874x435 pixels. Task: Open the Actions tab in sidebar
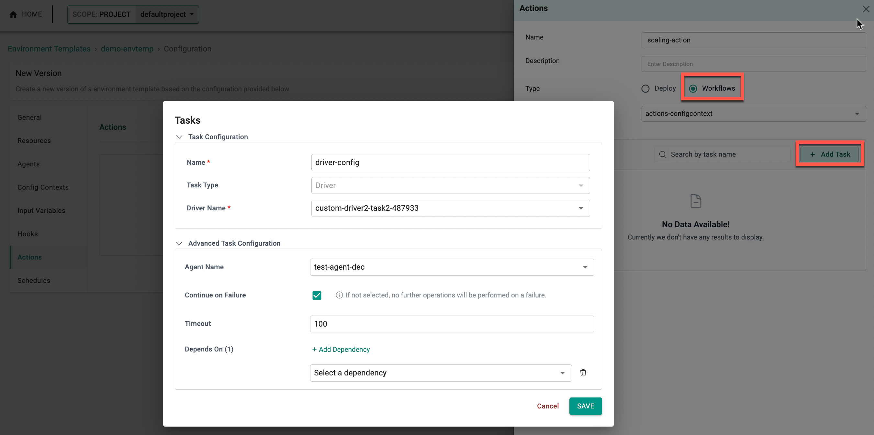pos(29,257)
